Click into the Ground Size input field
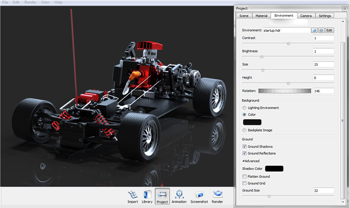Image resolution: width=350 pixels, height=208 pixels. [x=323, y=190]
